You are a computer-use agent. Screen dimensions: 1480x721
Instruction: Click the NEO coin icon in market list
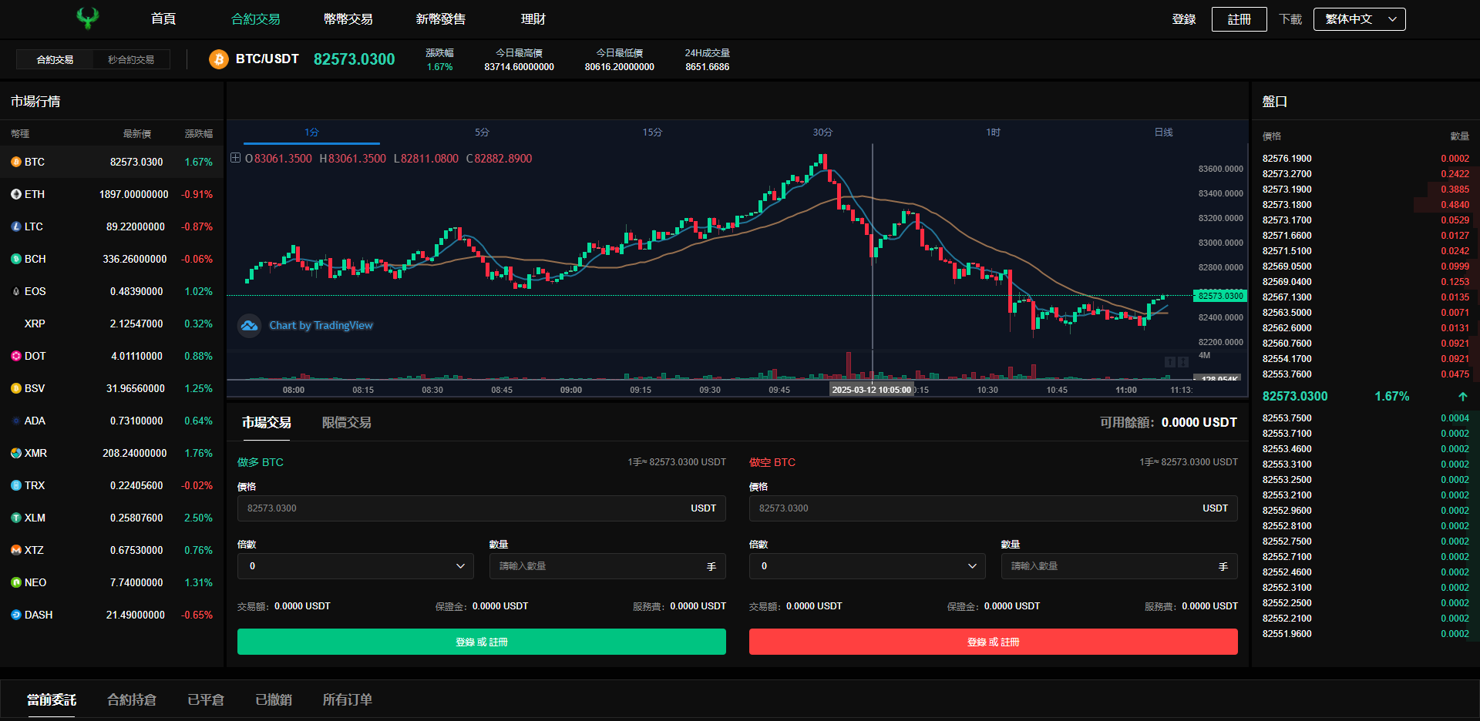[16, 582]
